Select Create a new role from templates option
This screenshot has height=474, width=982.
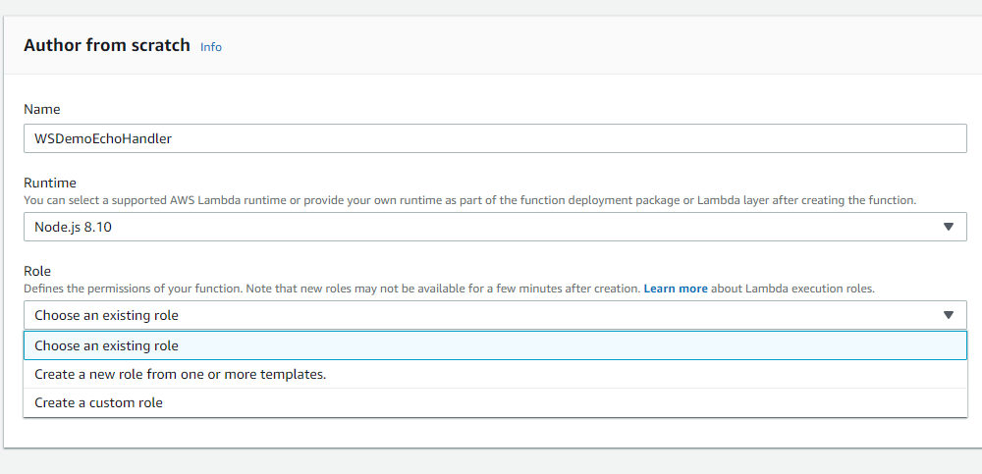tap(180, 374)
